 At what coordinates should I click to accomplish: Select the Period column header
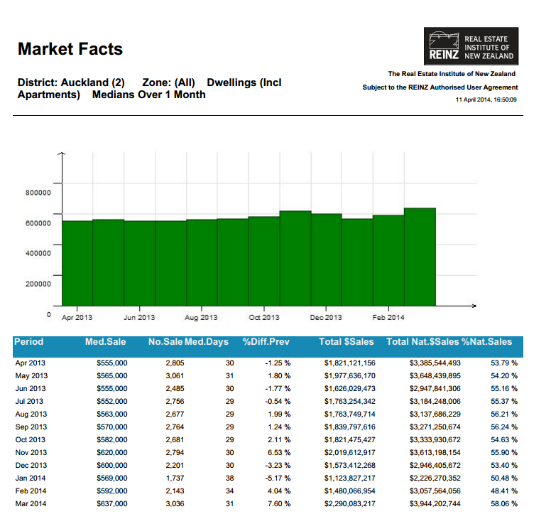pos(29,342)
